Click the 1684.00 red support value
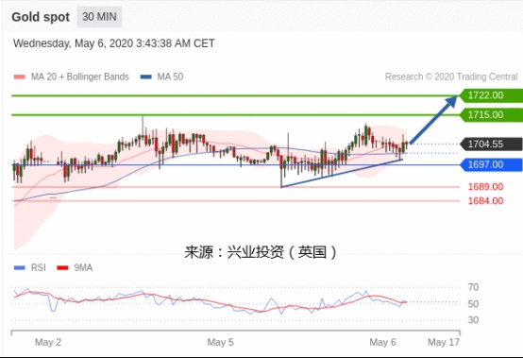523x358 pixels. tap(485, 201)
